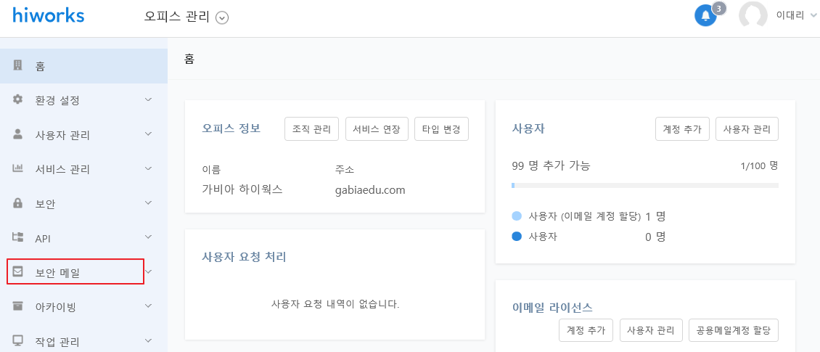This screenshot has width=820, height=352.
Task: Expand the 환경 설정 chevron
Action: pos(149,99)
